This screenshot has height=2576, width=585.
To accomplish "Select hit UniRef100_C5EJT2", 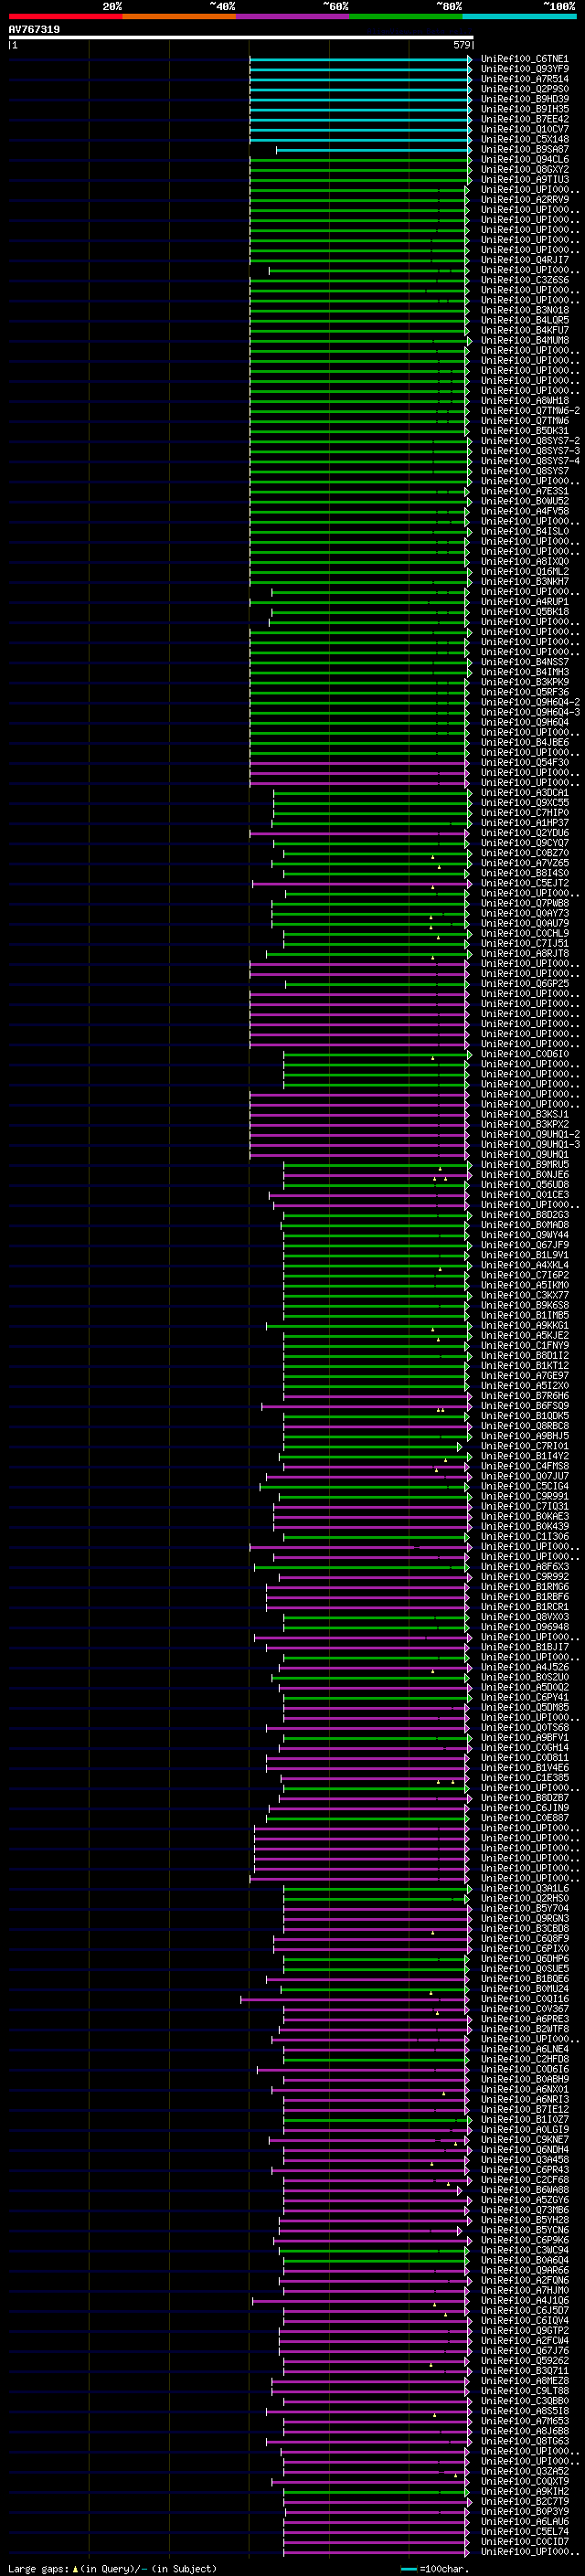I will click(x=524, y=883).
